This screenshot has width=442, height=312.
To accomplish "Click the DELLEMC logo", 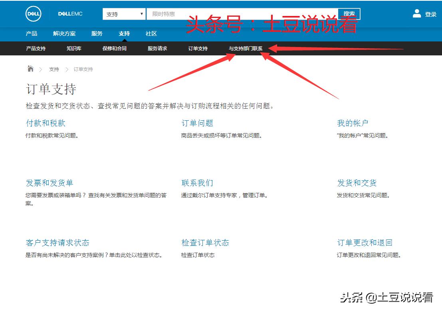I will [x=69, y=14].
